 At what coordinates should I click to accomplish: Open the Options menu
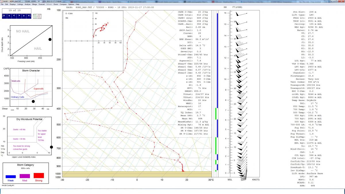click(x=71, y=4)
